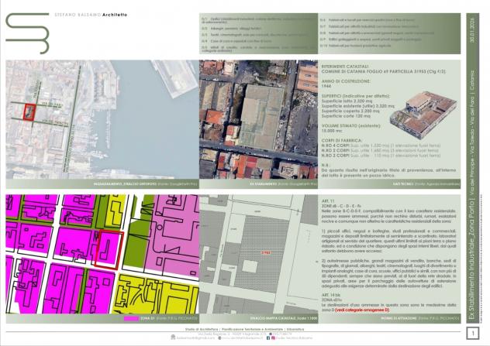Select the 'RIFERIMENTI CATASTALI:' heading

point(345,67)
